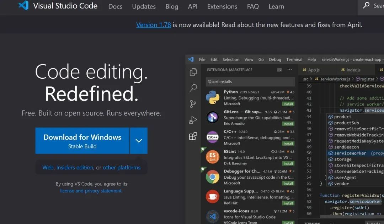Click the Language Support Java coffee icon
Viewport: 384px width, 224px height.
tap(213, 197)
